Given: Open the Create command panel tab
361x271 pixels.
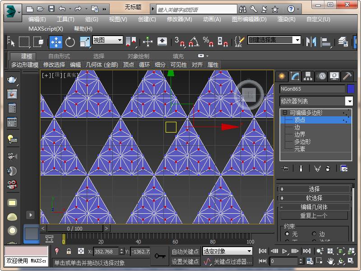Looking at the screenshot, I should pyautogui.click(x=282, y=76).
